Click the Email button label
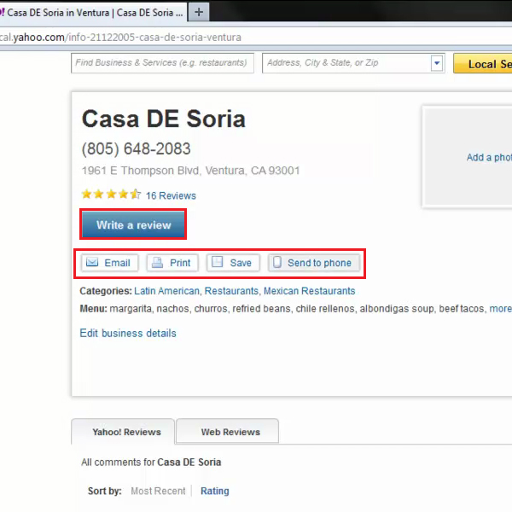This screenshot has width=512, height=512. click(117, 263)
